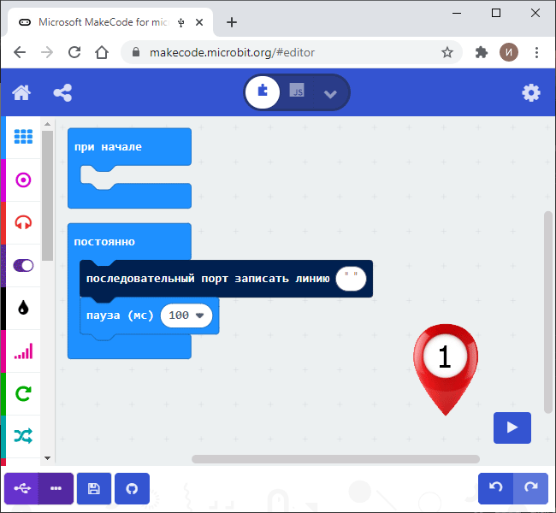Select the 'последовательный порт записать линию' block
The height and width of the screenshot is (513, 556).
pyautogui.click(x=208, y=279)
